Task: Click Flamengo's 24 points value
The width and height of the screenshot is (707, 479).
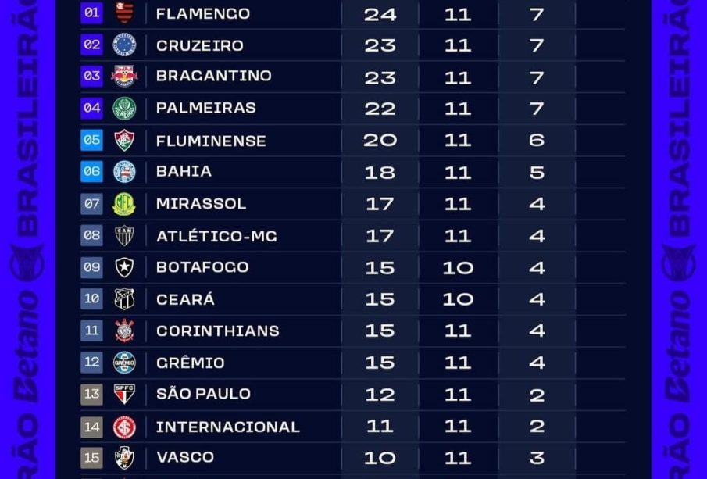Action: (380, 14)
